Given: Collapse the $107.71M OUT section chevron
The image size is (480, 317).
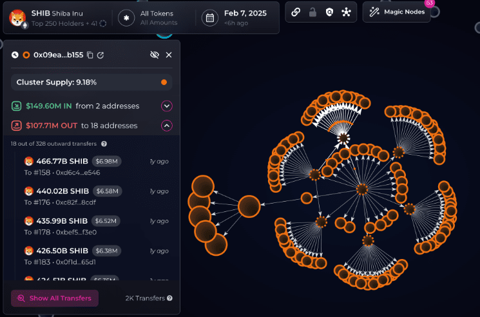Looking at the screenshot, I should (x=167, y=126).
